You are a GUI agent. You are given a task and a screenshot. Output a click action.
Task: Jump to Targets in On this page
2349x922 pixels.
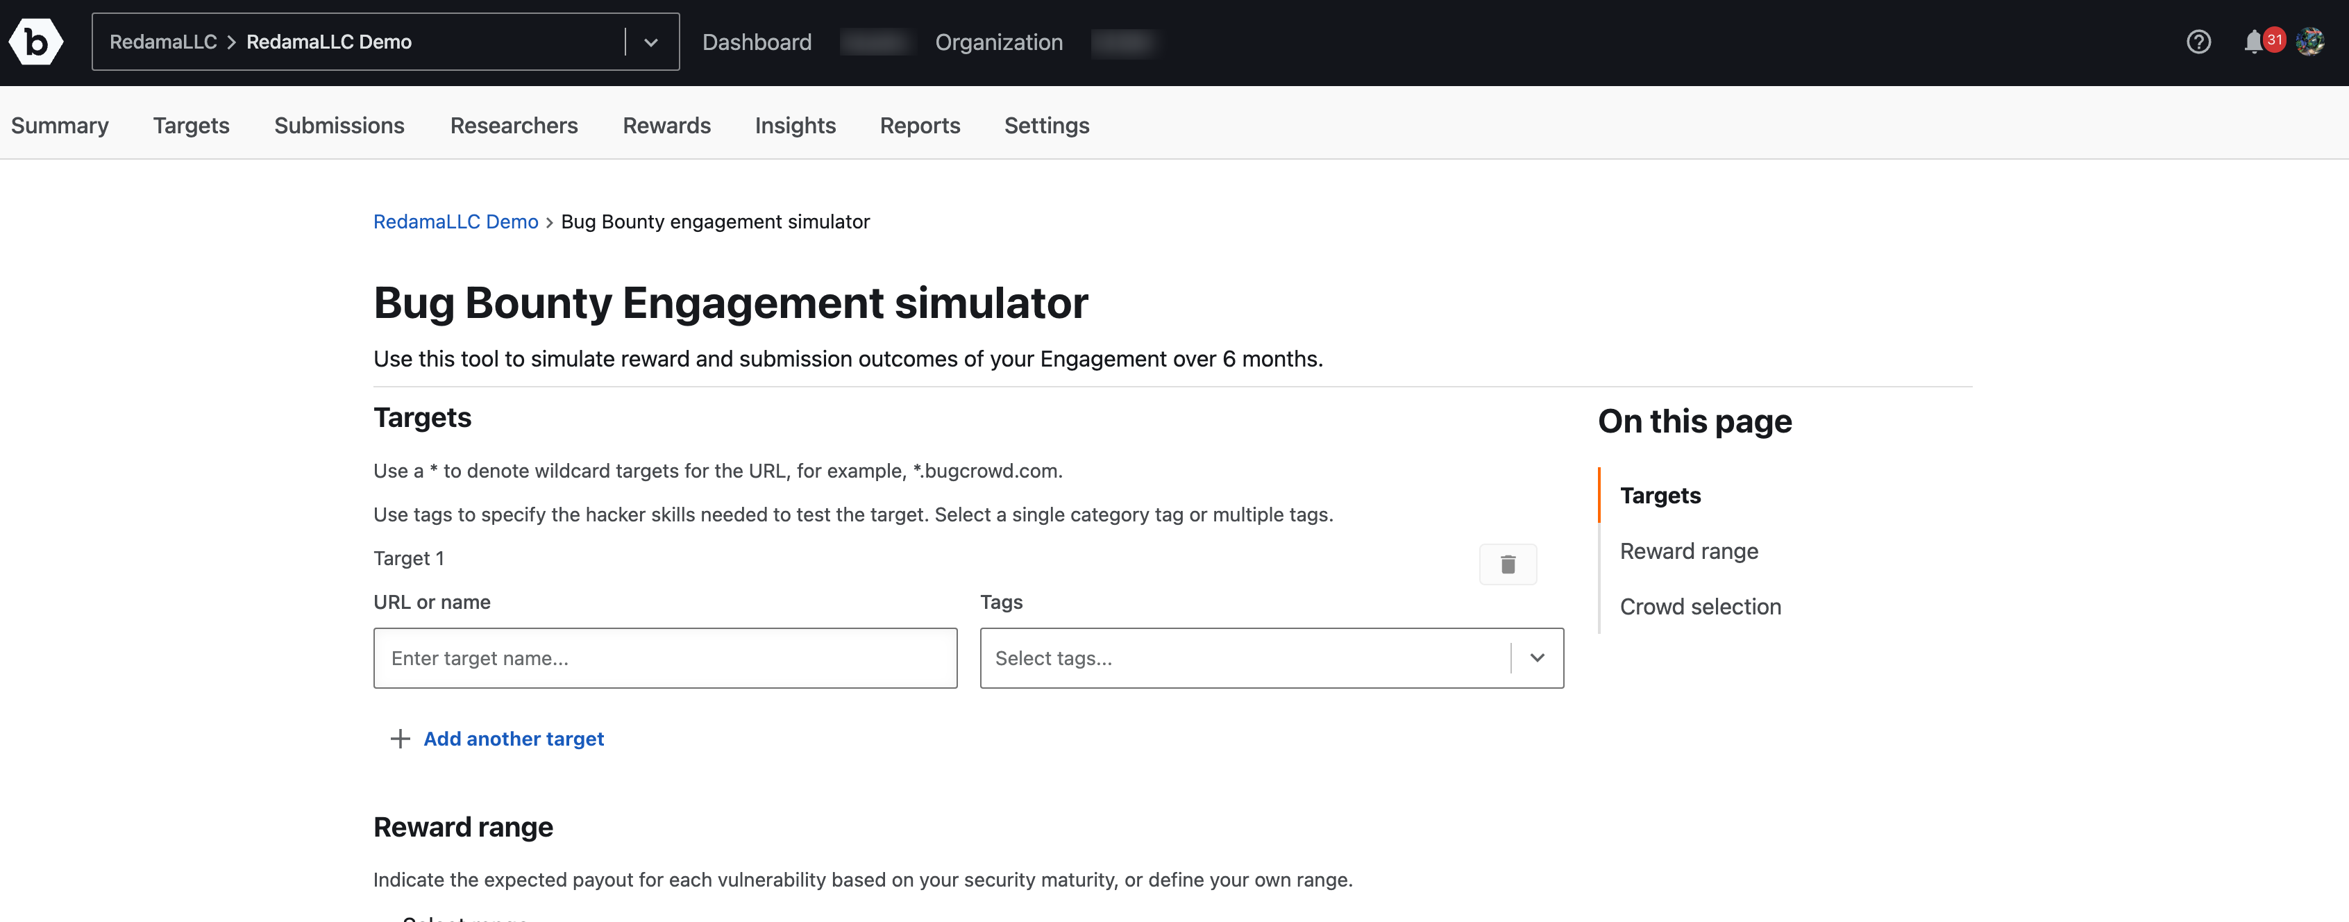click(x=1660, y=495)
